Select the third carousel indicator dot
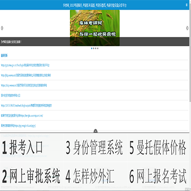This screenshot has height=191, width=191. tap(96, 48)
